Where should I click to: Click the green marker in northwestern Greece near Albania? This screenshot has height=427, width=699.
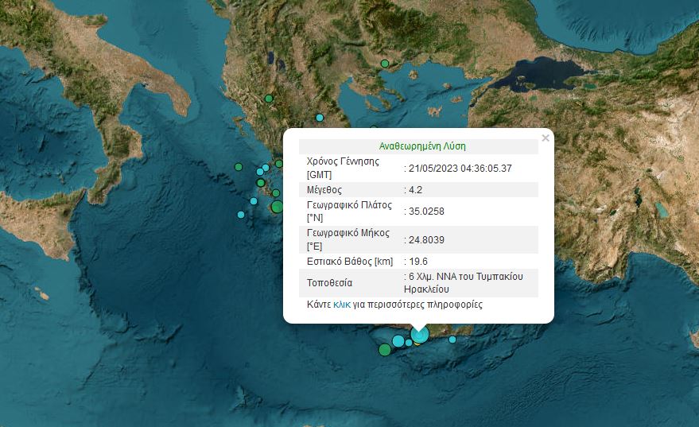(x=269, y=99)
